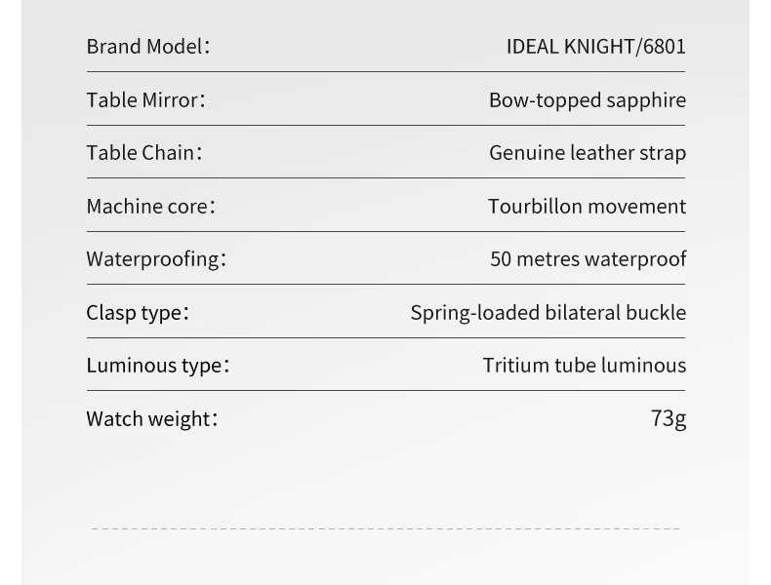
Task: Click the Tourbillon movement value
Action: (588, 207)
